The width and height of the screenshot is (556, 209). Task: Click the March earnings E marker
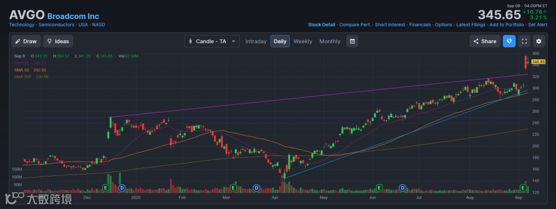click(233, 187)
